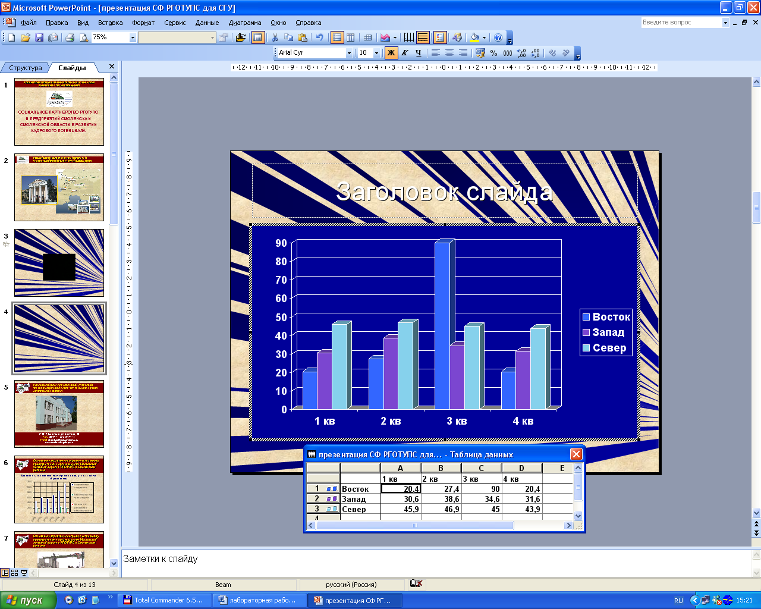
Task: Open the 75% zoom dropdown
Action: coord(133,37)
